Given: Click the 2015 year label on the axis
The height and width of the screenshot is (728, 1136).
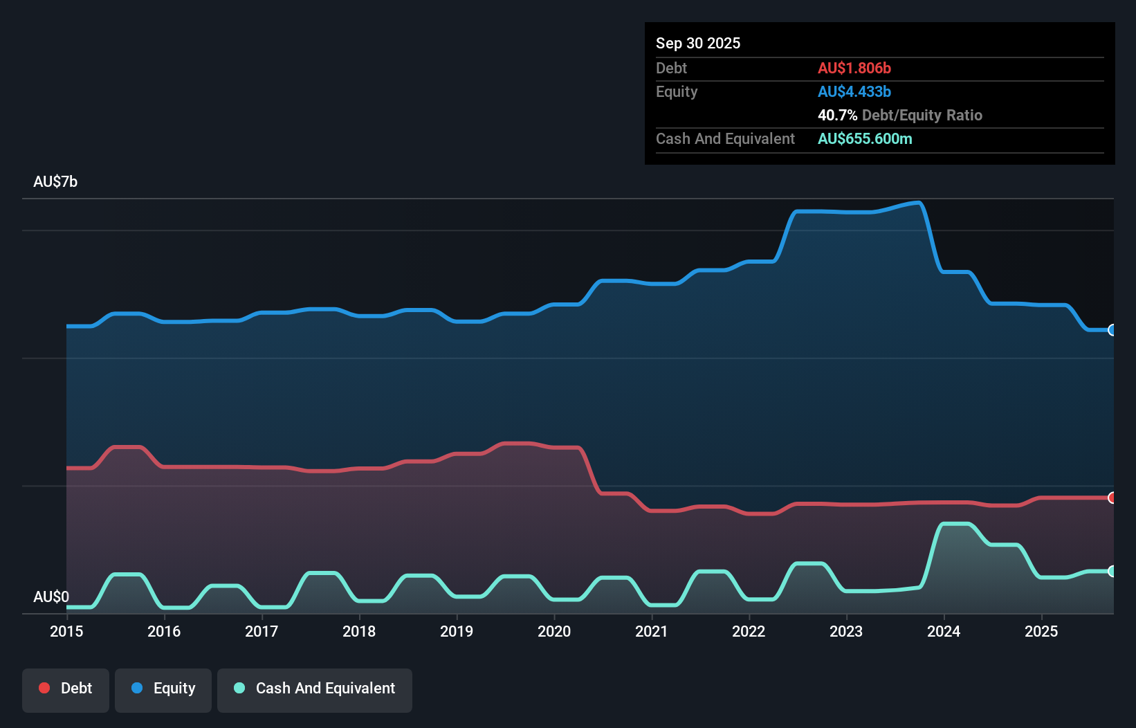Looking at the screenshot, I should tap(66, 632).
